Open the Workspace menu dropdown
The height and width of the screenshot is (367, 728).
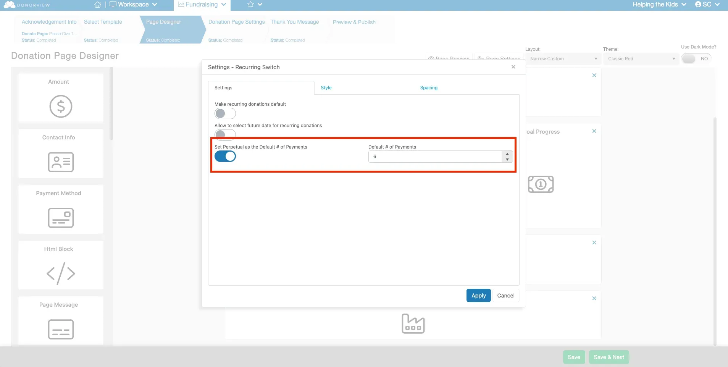click(133, 5)
